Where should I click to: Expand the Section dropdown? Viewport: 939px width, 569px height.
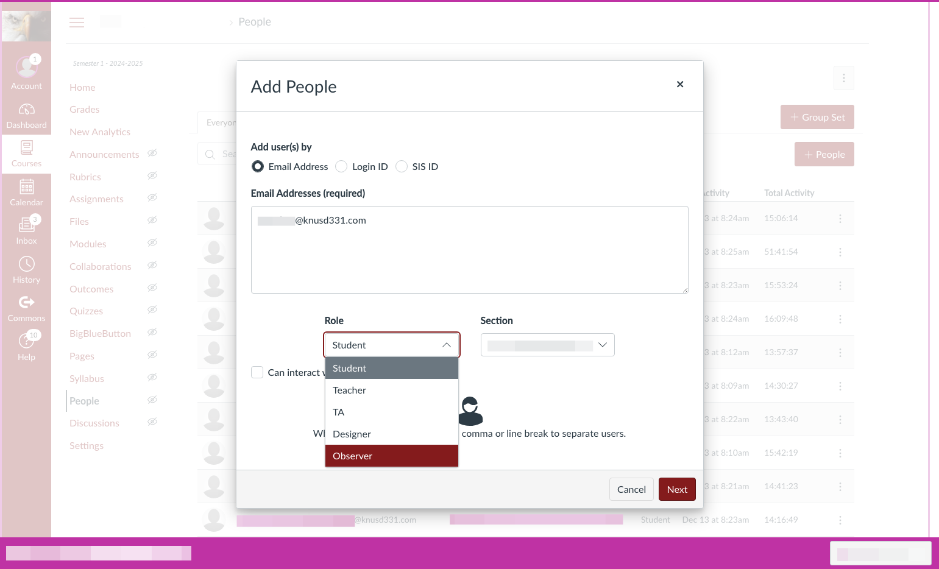point(547,345)
